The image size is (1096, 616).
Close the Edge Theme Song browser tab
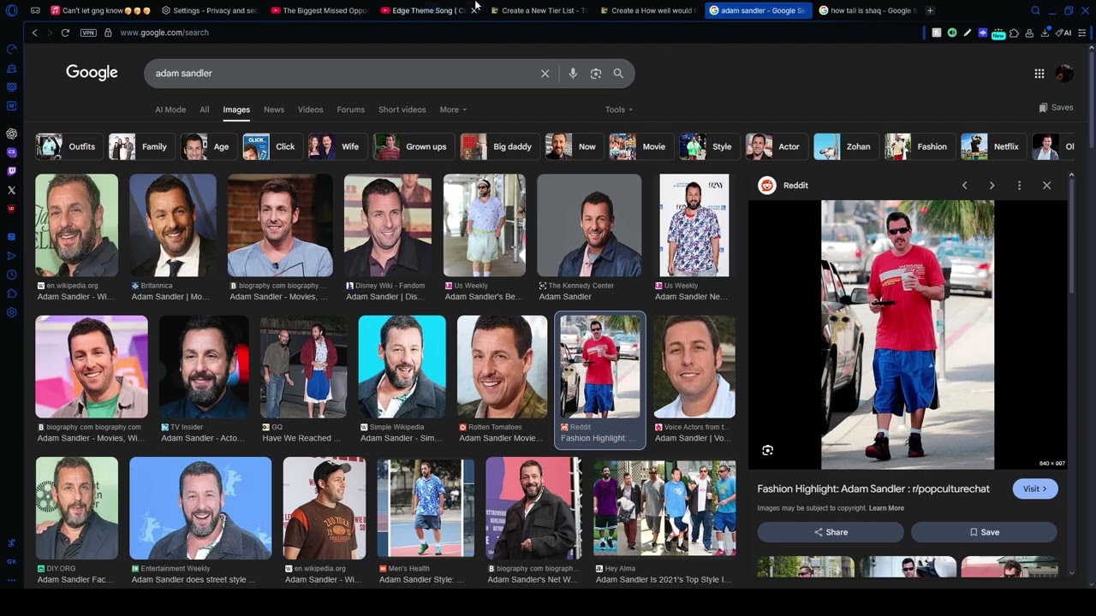coord(474,10)
